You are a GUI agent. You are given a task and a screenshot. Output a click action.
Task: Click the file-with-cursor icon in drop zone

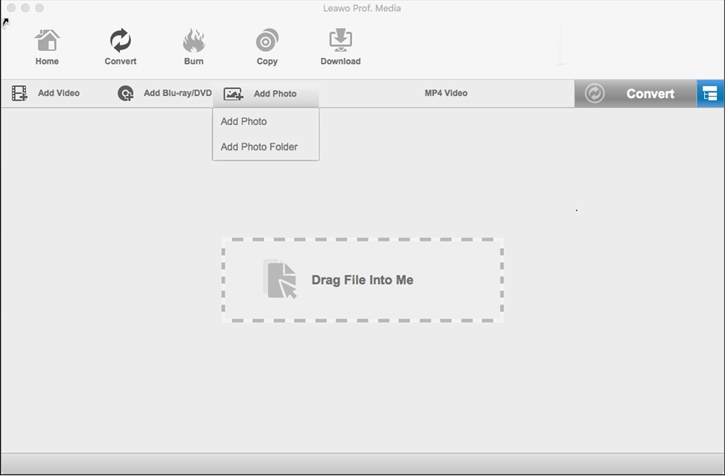280,280
